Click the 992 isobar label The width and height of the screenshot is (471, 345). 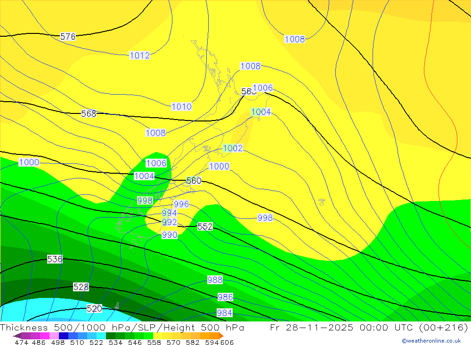pos(170,222)
